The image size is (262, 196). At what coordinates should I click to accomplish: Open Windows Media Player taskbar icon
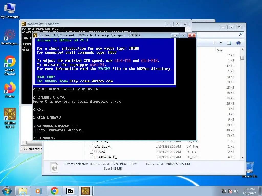(38, 191)
